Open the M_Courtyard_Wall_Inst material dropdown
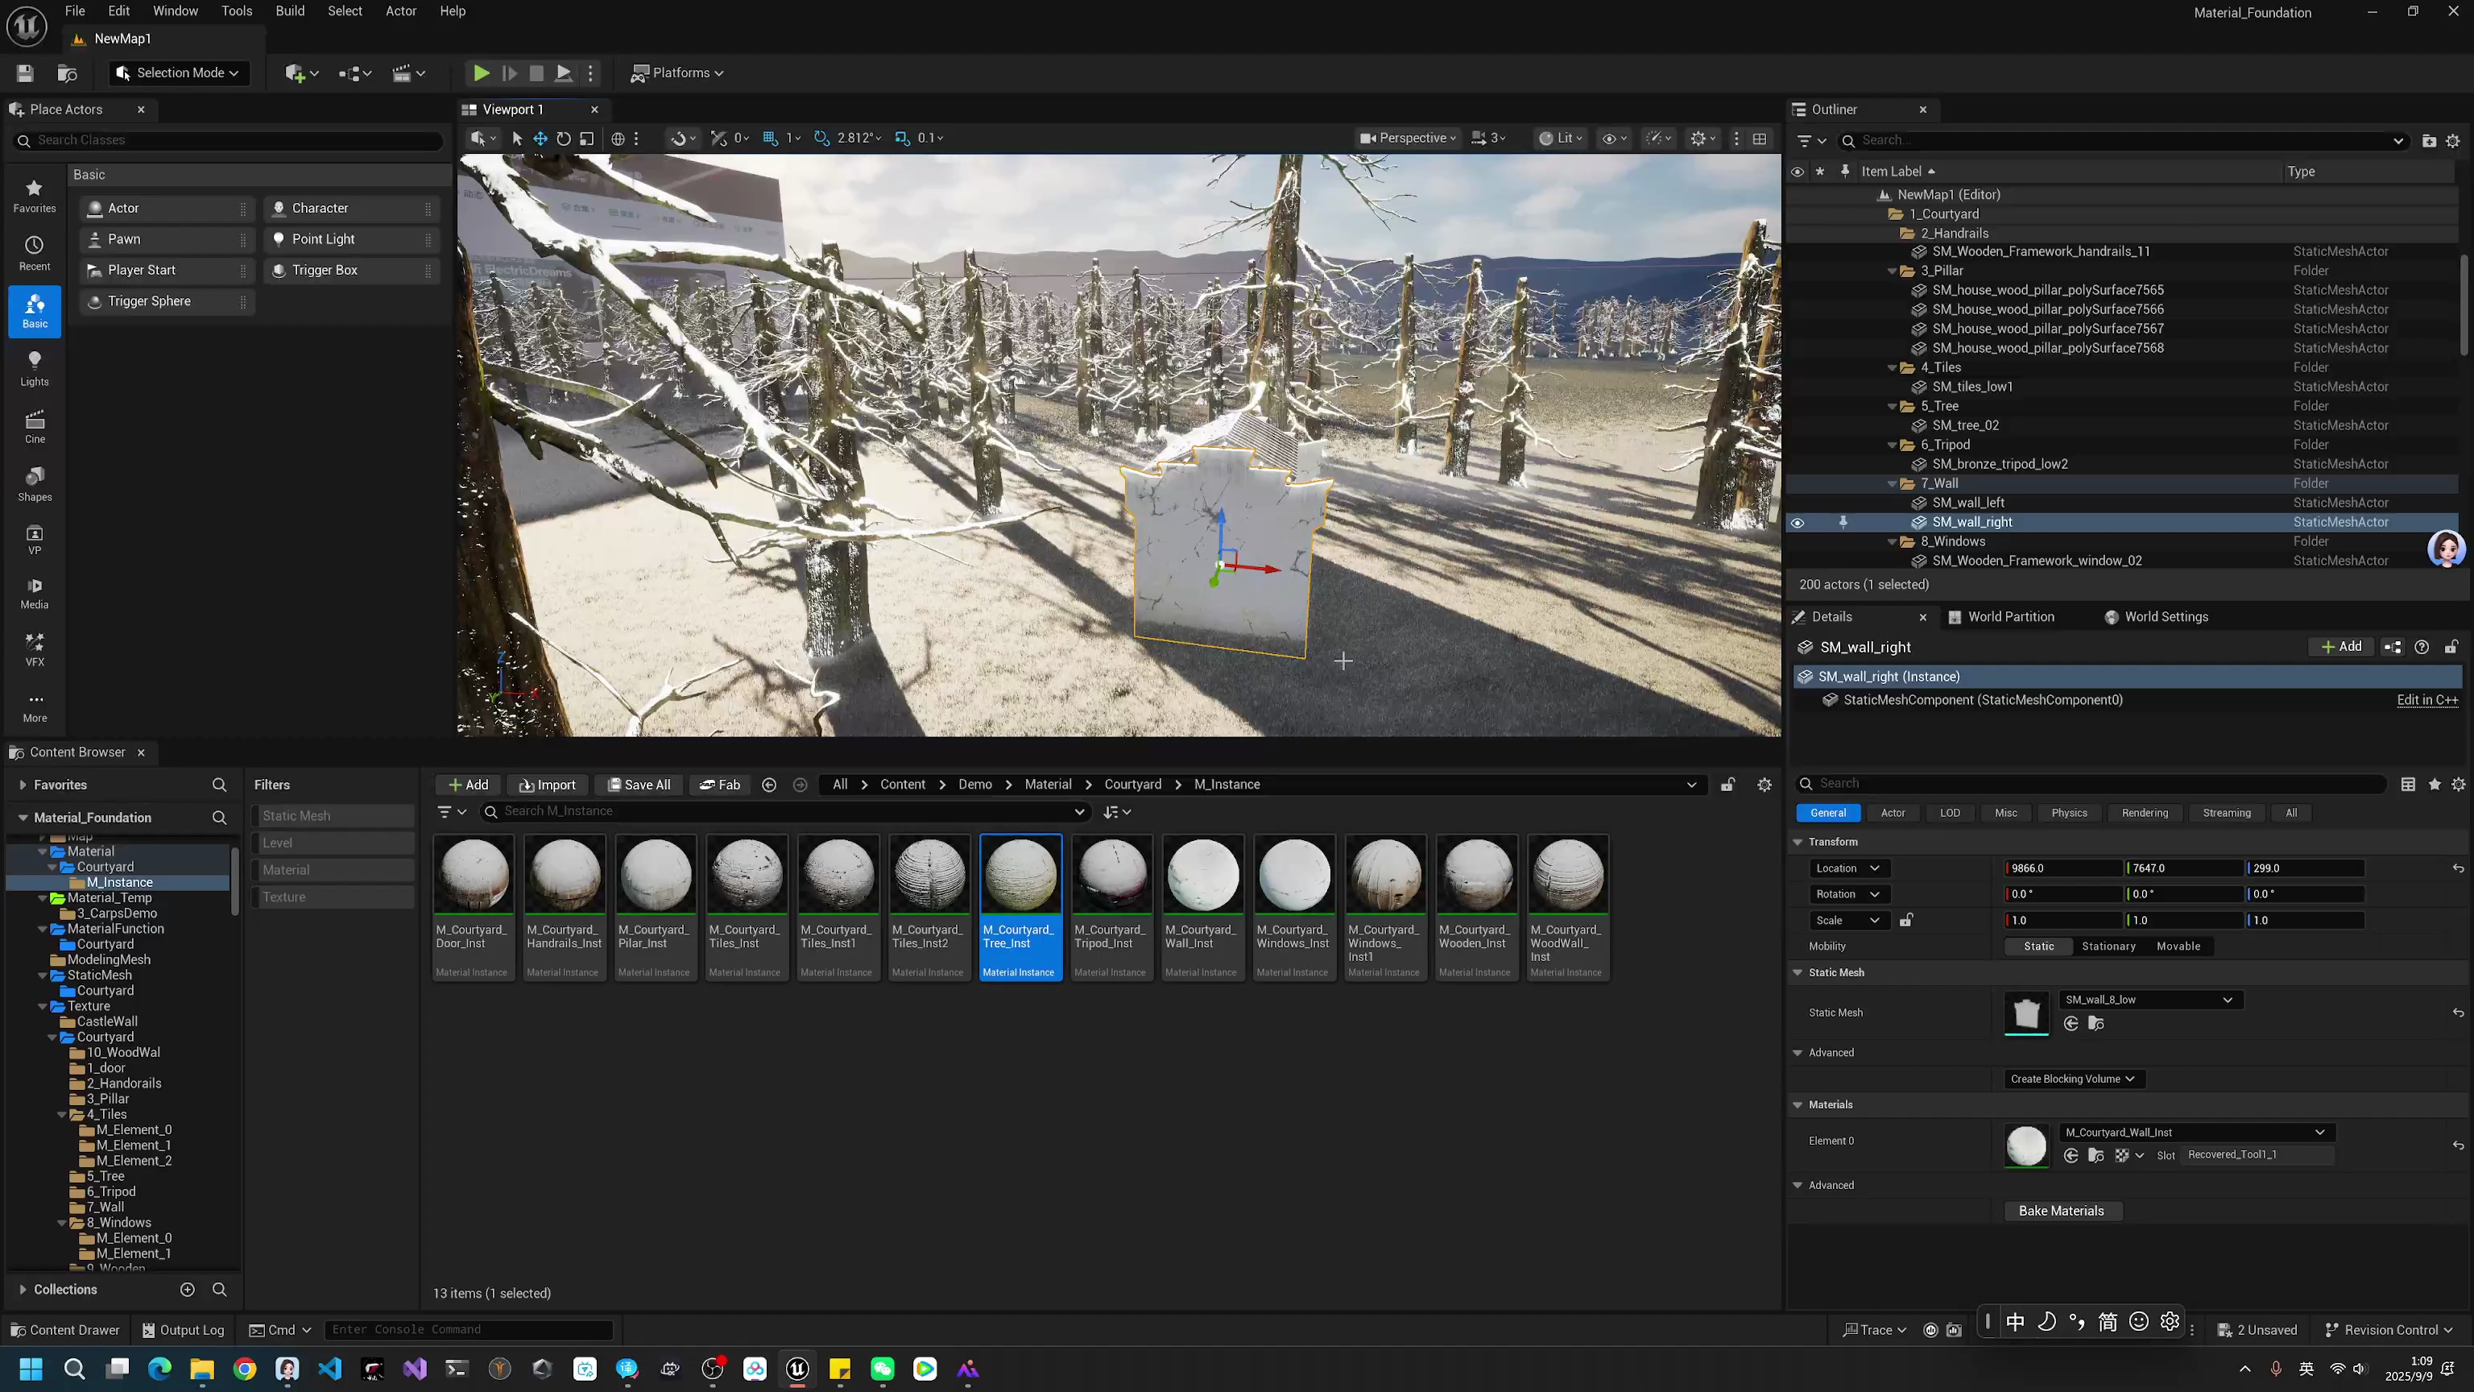 [2195, 1132]
